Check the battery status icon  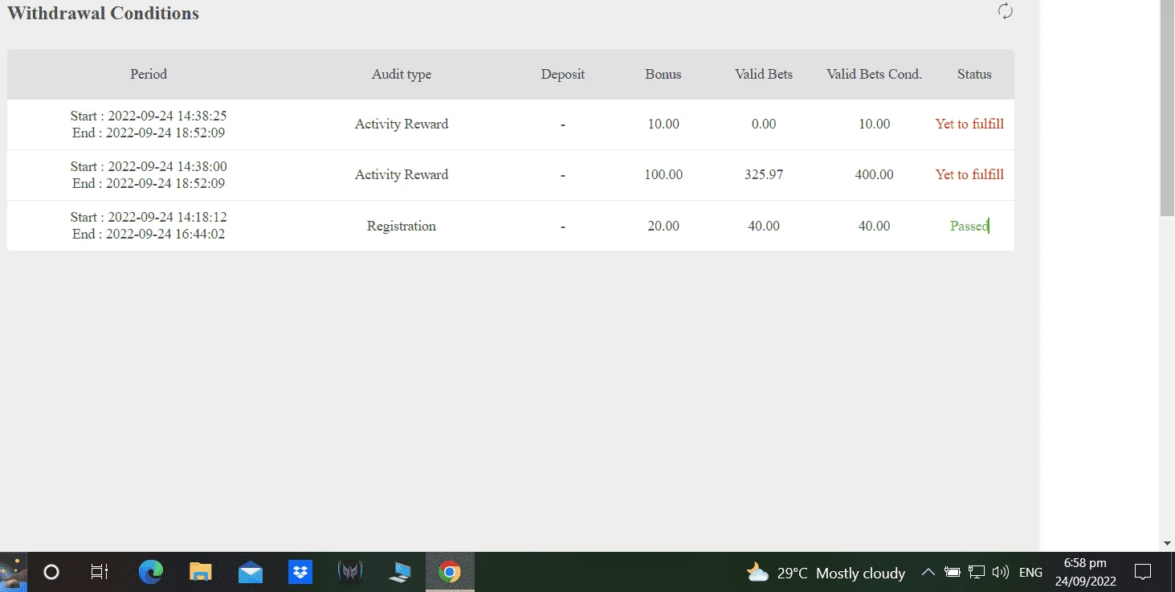coord(953,573)
